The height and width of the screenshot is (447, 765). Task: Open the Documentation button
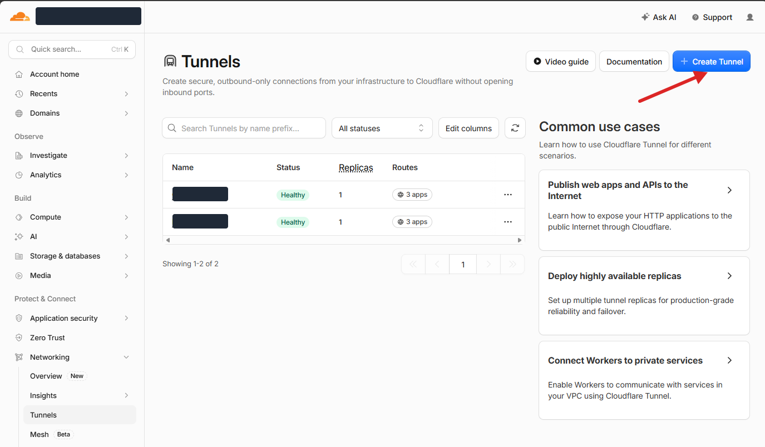[634, 62]
